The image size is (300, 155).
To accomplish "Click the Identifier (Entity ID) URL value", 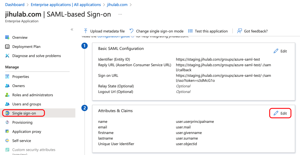I will [218, 59].
